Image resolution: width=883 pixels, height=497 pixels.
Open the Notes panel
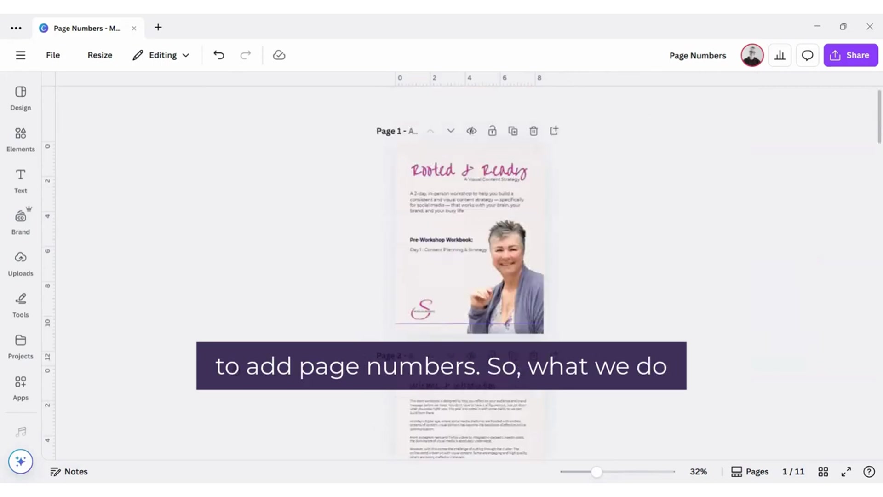(69, 472)
